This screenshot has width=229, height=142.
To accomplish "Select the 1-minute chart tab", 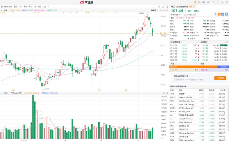I will [35, 7].
